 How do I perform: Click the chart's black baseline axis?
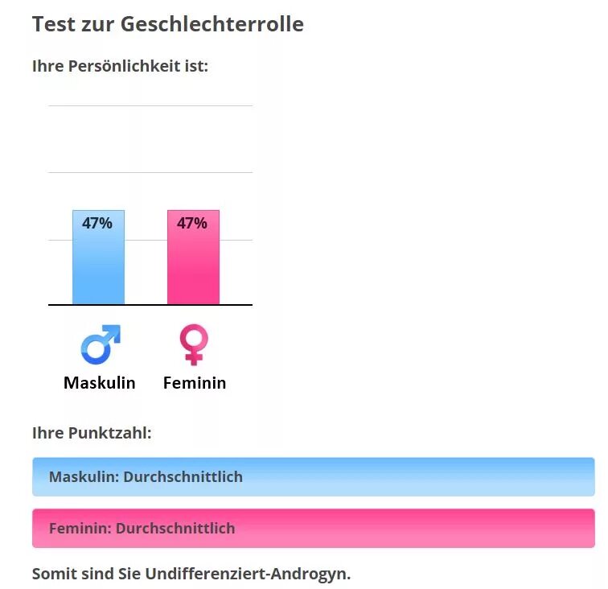click(x=150, y=305)
